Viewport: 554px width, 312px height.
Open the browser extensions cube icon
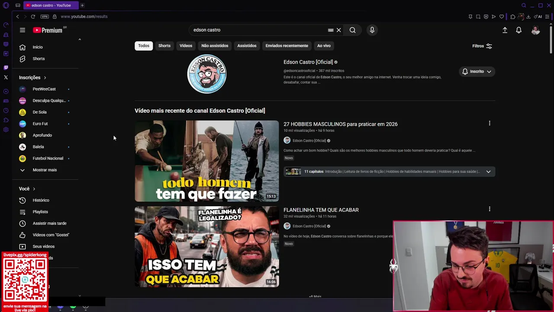point(513,16)
